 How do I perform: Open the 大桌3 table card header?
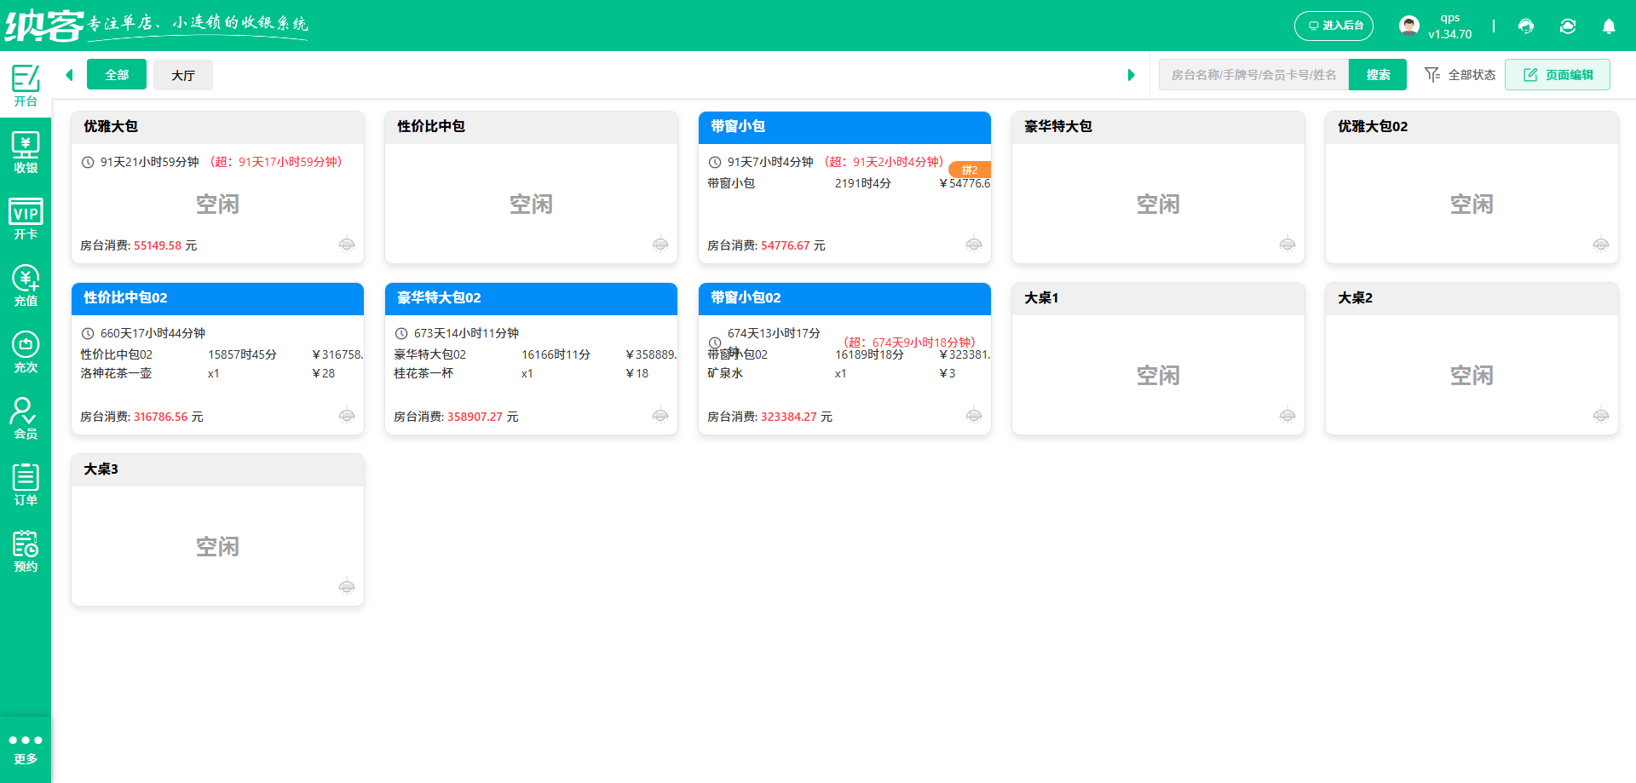pos(217,469)
